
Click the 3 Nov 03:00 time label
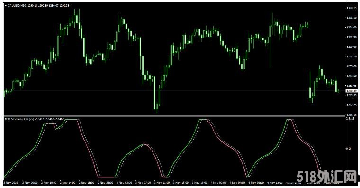coord(124,183)
